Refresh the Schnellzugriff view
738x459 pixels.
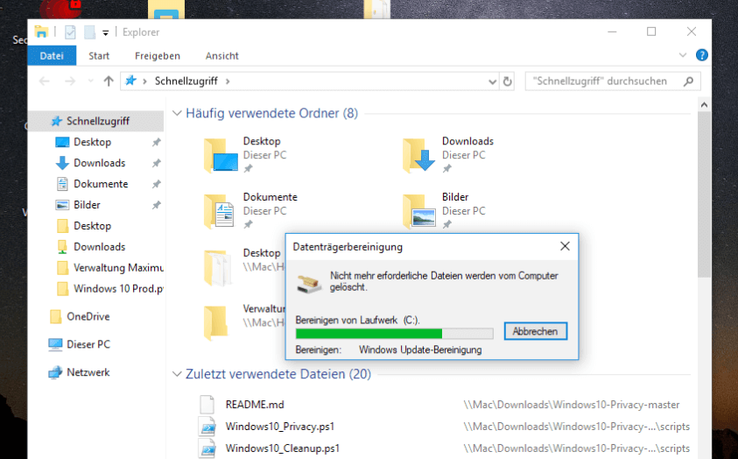tap(508, 81)
